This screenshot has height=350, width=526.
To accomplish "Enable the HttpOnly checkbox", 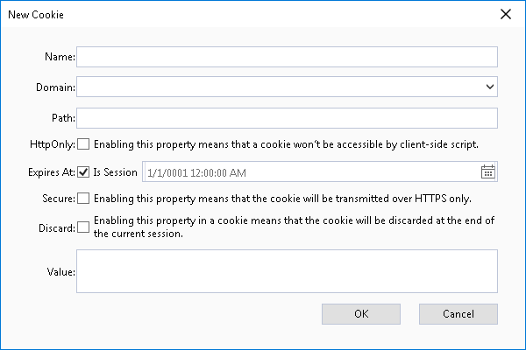I will 83,143.
